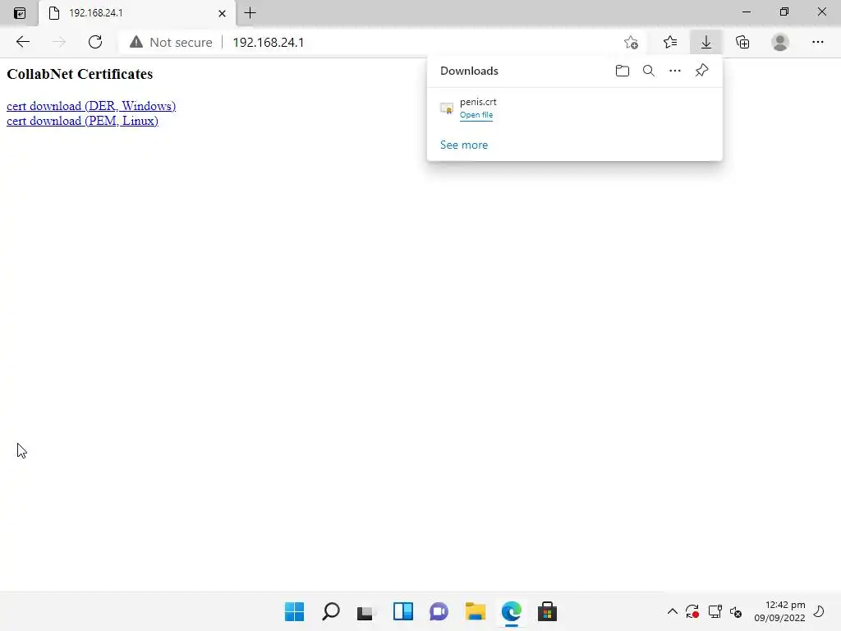Add this page to favorites star
The height and width of the screenshot is (631, 841).
click(632, 43)
